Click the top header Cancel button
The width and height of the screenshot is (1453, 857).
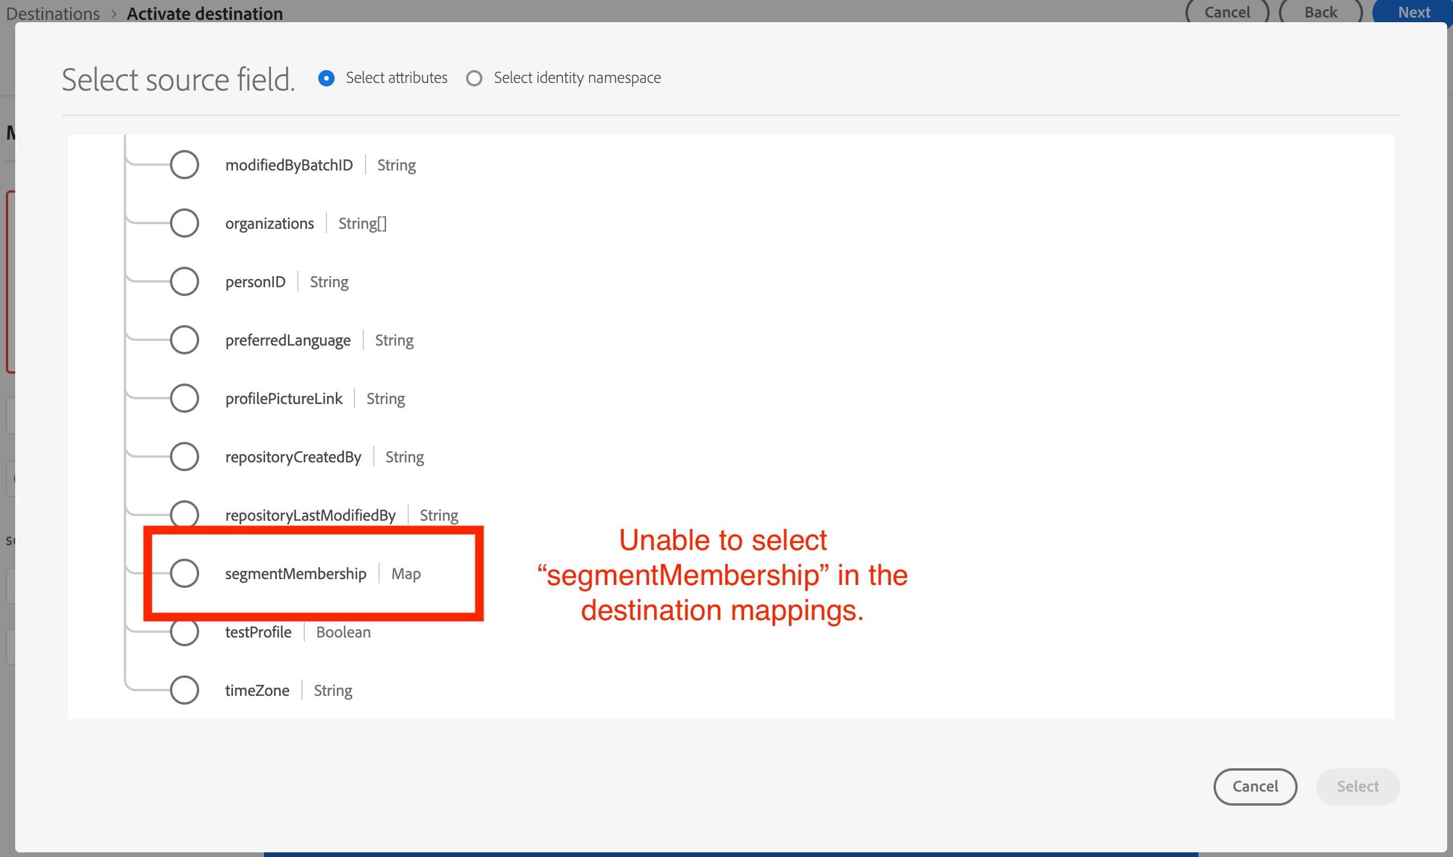click(x=1227, y=12)
